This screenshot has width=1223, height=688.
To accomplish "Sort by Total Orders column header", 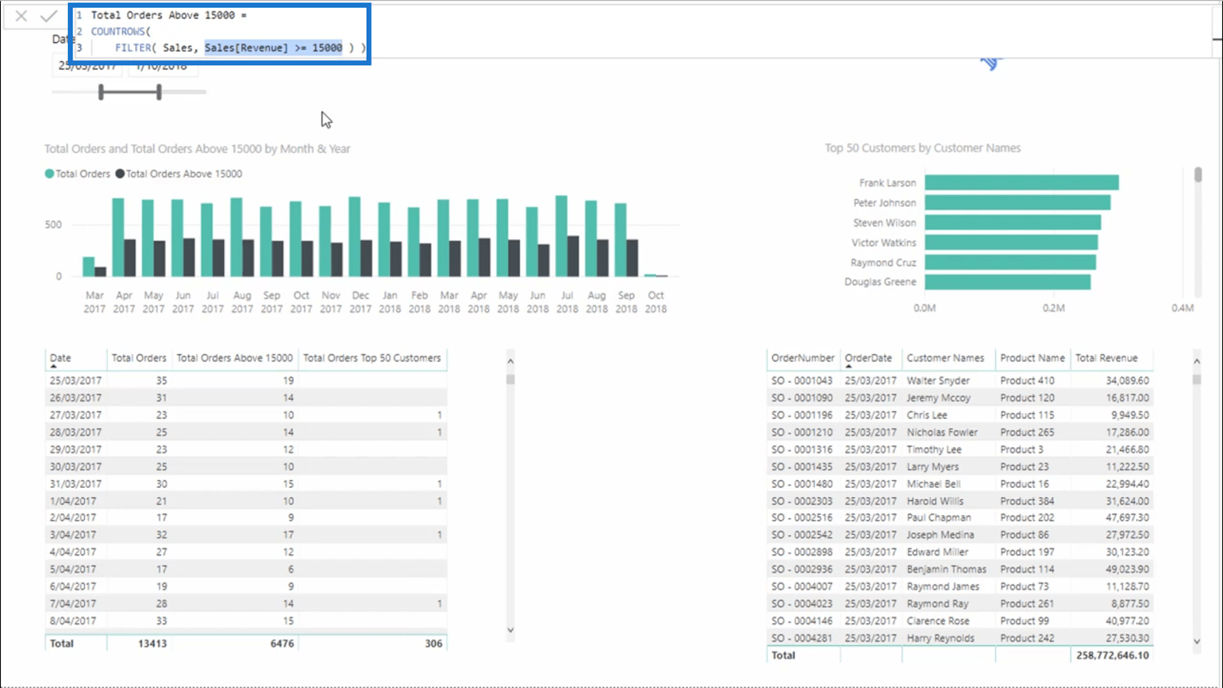I will pos(138,358).
